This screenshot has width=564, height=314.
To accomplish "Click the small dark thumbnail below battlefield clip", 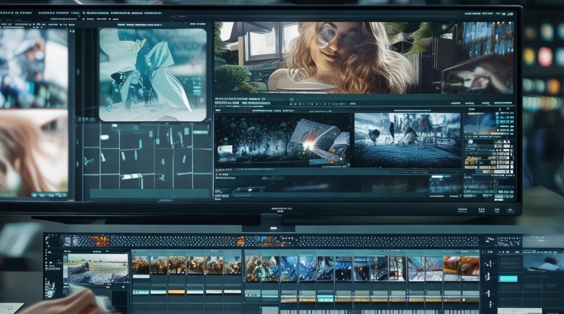I will coord(445,184).
